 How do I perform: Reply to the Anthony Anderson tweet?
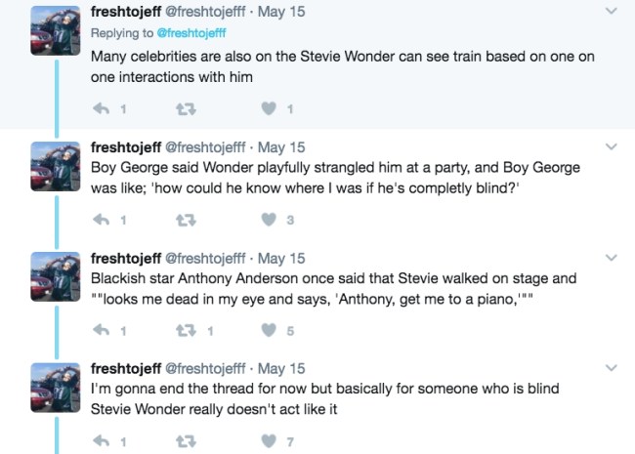tap(101, 331)
